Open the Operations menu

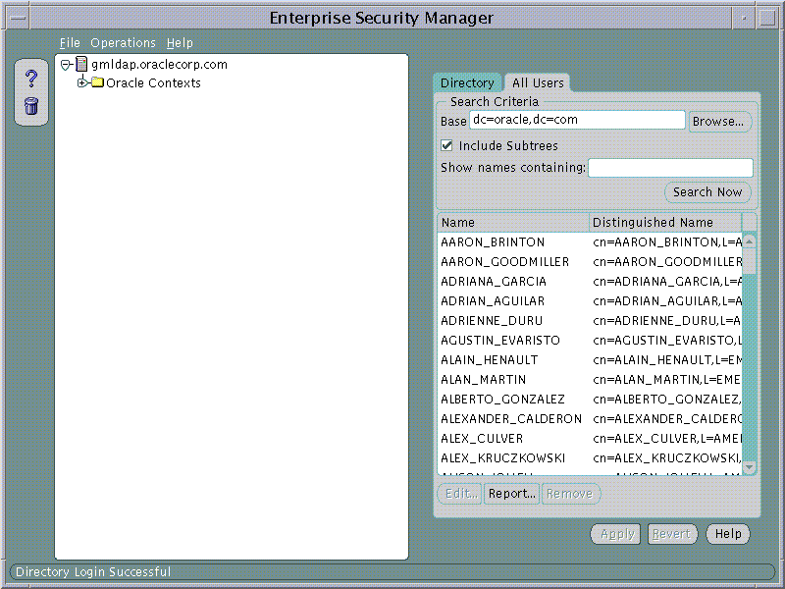point(124,43)
